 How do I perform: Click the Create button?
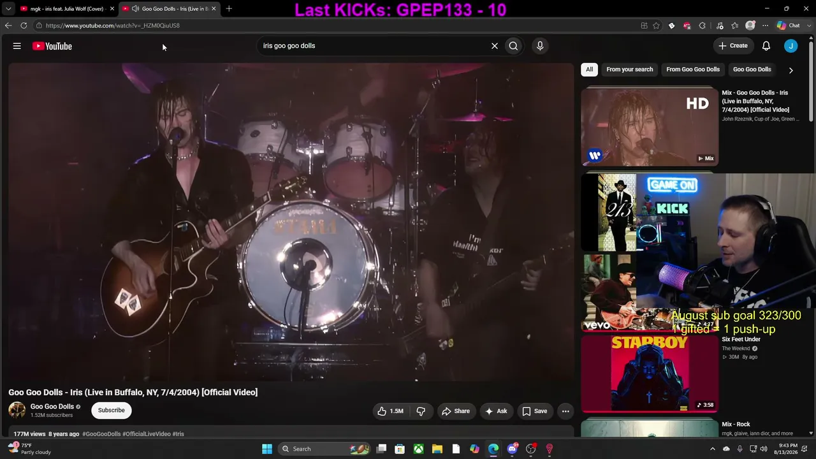(733, 46)
